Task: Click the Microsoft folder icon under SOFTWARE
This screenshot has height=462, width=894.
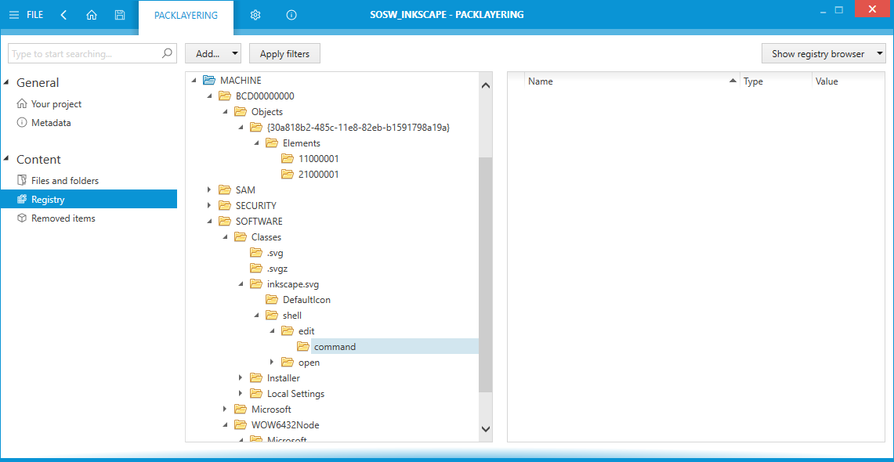Action: [x=241, y=409]
